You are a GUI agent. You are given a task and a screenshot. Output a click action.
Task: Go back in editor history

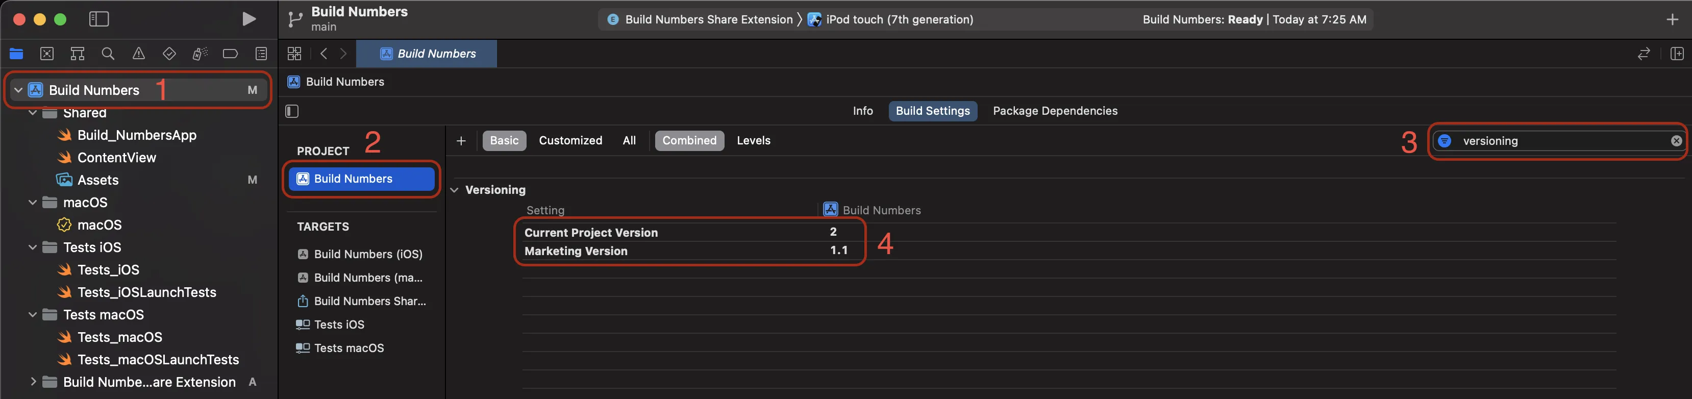(324, 54)
